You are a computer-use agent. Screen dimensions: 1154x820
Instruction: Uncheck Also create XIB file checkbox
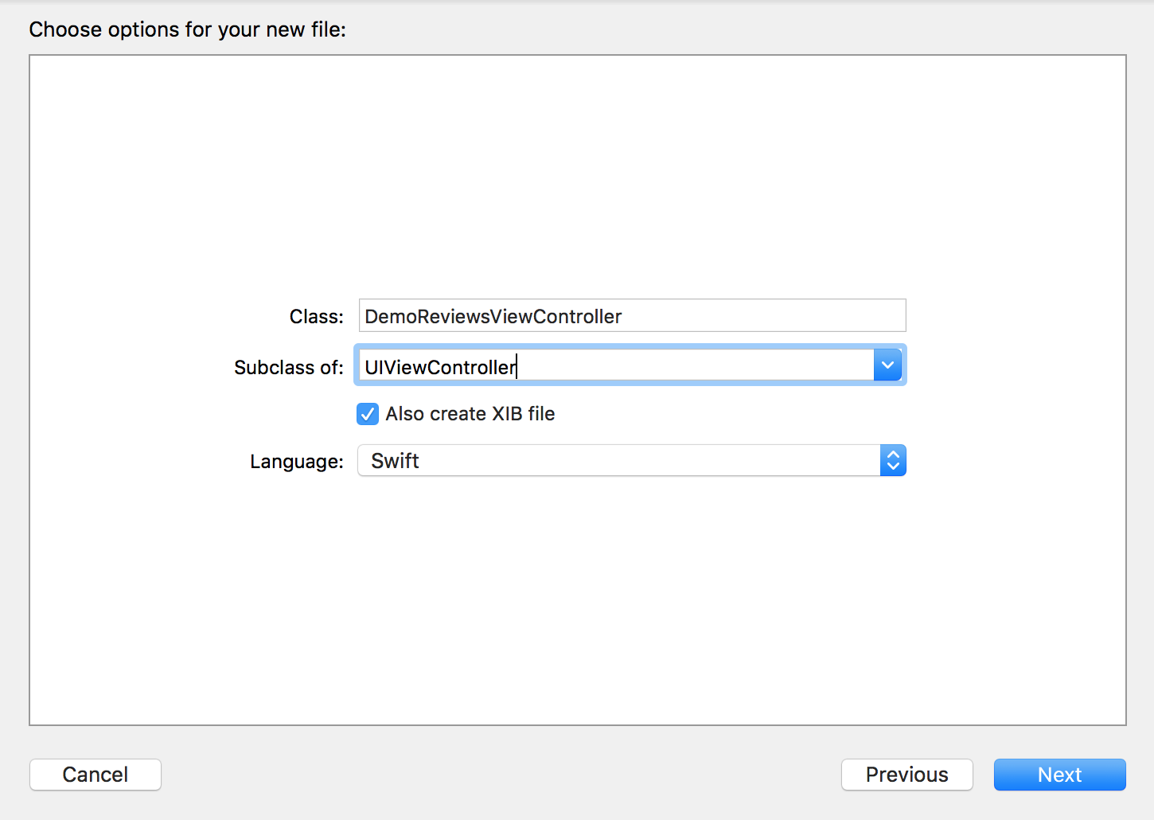[367, 414]
